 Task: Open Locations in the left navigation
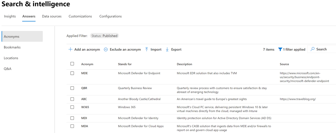tap(11, 58)
